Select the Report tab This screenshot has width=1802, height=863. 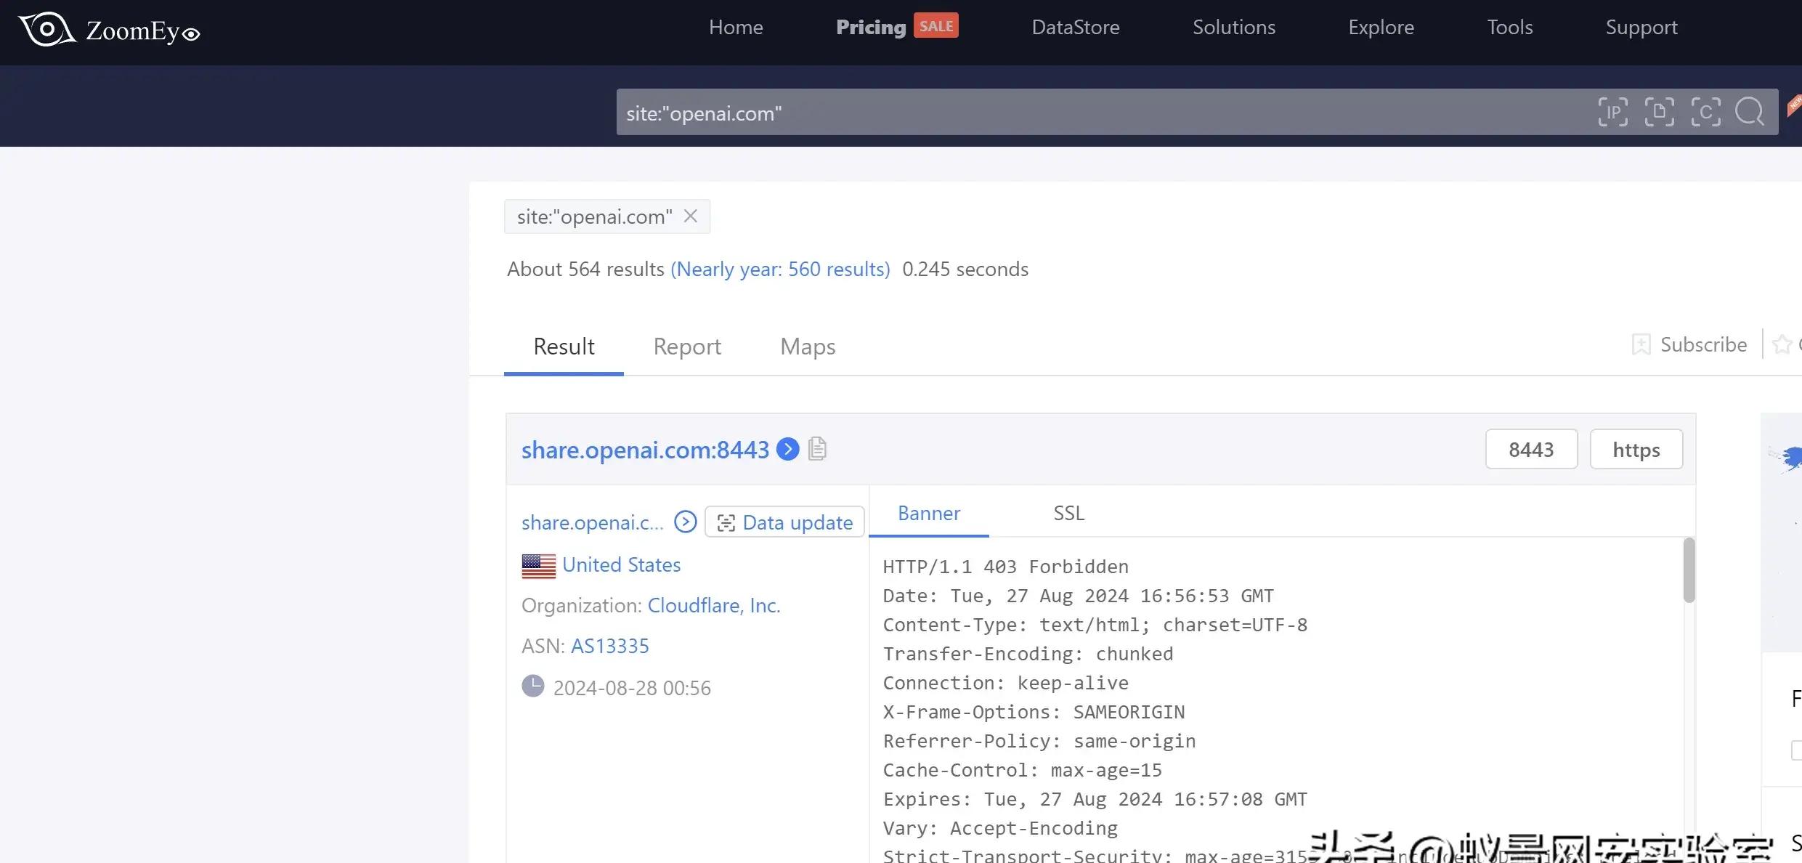click(x=687, y=345)
